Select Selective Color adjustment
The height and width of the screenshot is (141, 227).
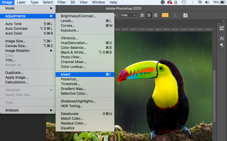[85, 93]
